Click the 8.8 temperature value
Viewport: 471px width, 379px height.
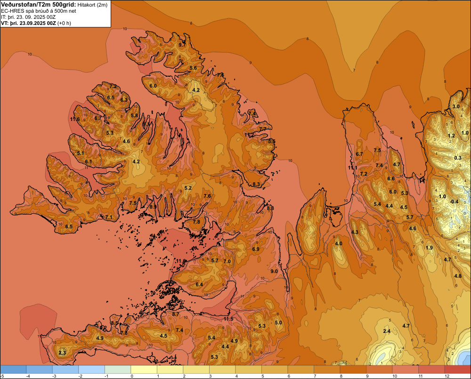270,208
